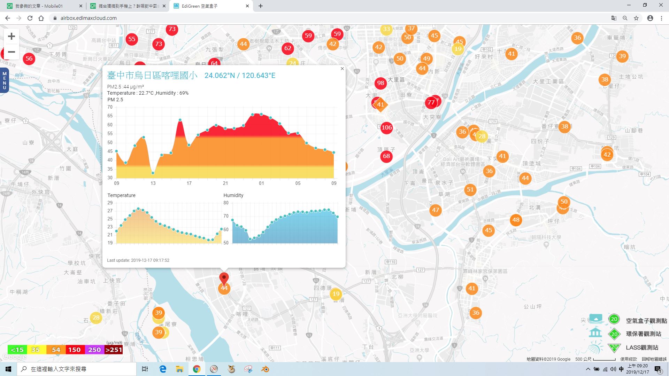Viewport: 669px width, 376px height.
Task: Click the address bar URL field
Action: (328, 18)
